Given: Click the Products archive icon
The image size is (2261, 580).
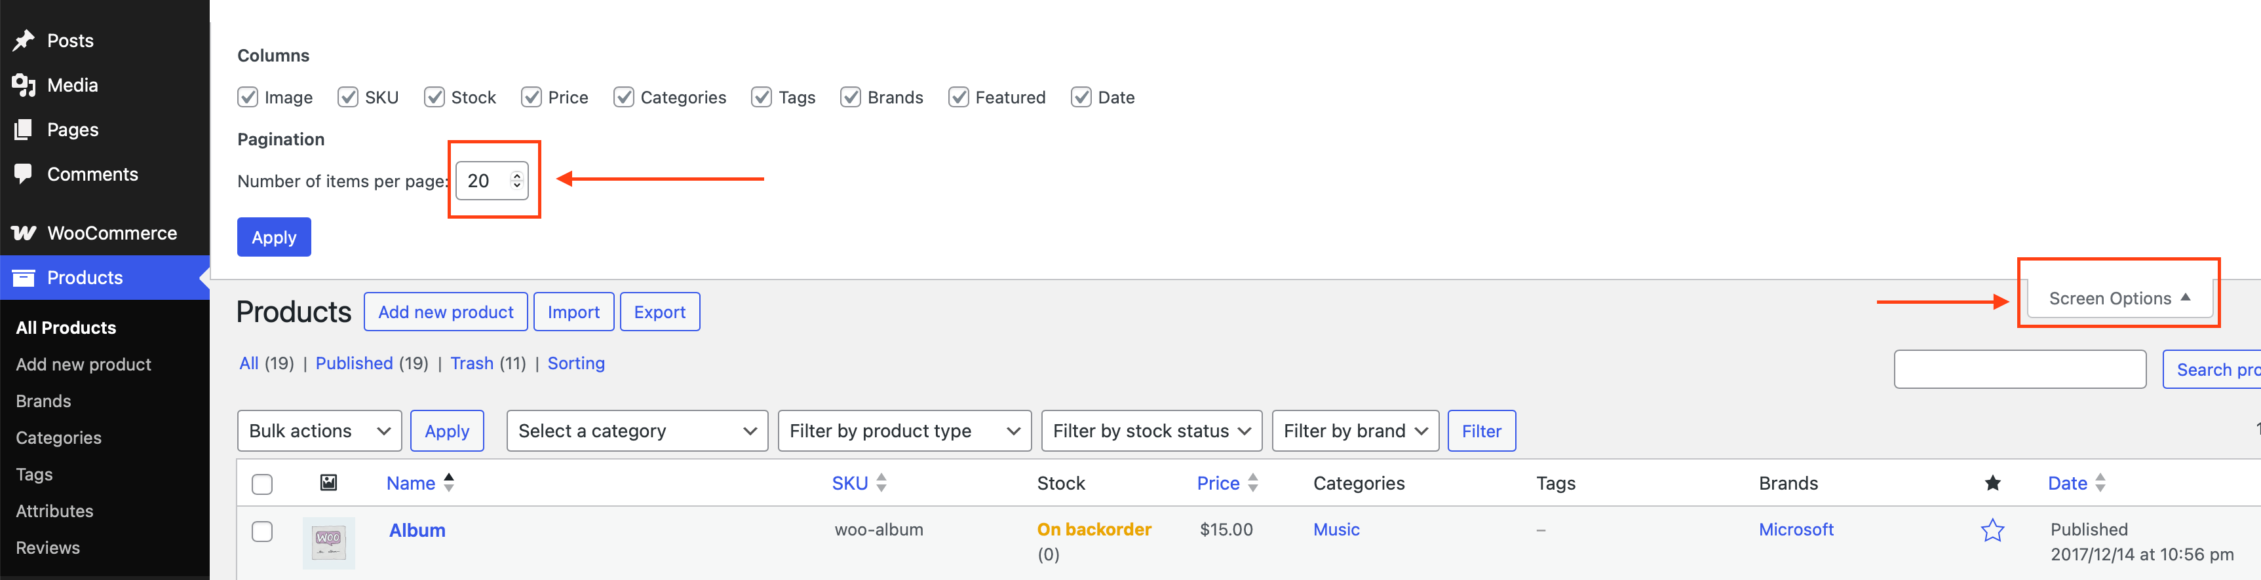Looking at the screenshot, I should pos(24,278).
